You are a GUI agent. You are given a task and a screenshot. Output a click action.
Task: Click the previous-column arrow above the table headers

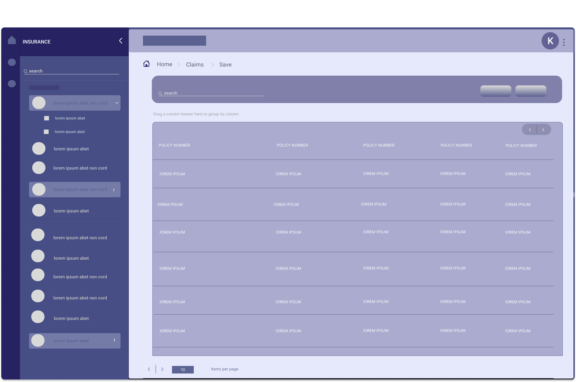pos(530,130)
